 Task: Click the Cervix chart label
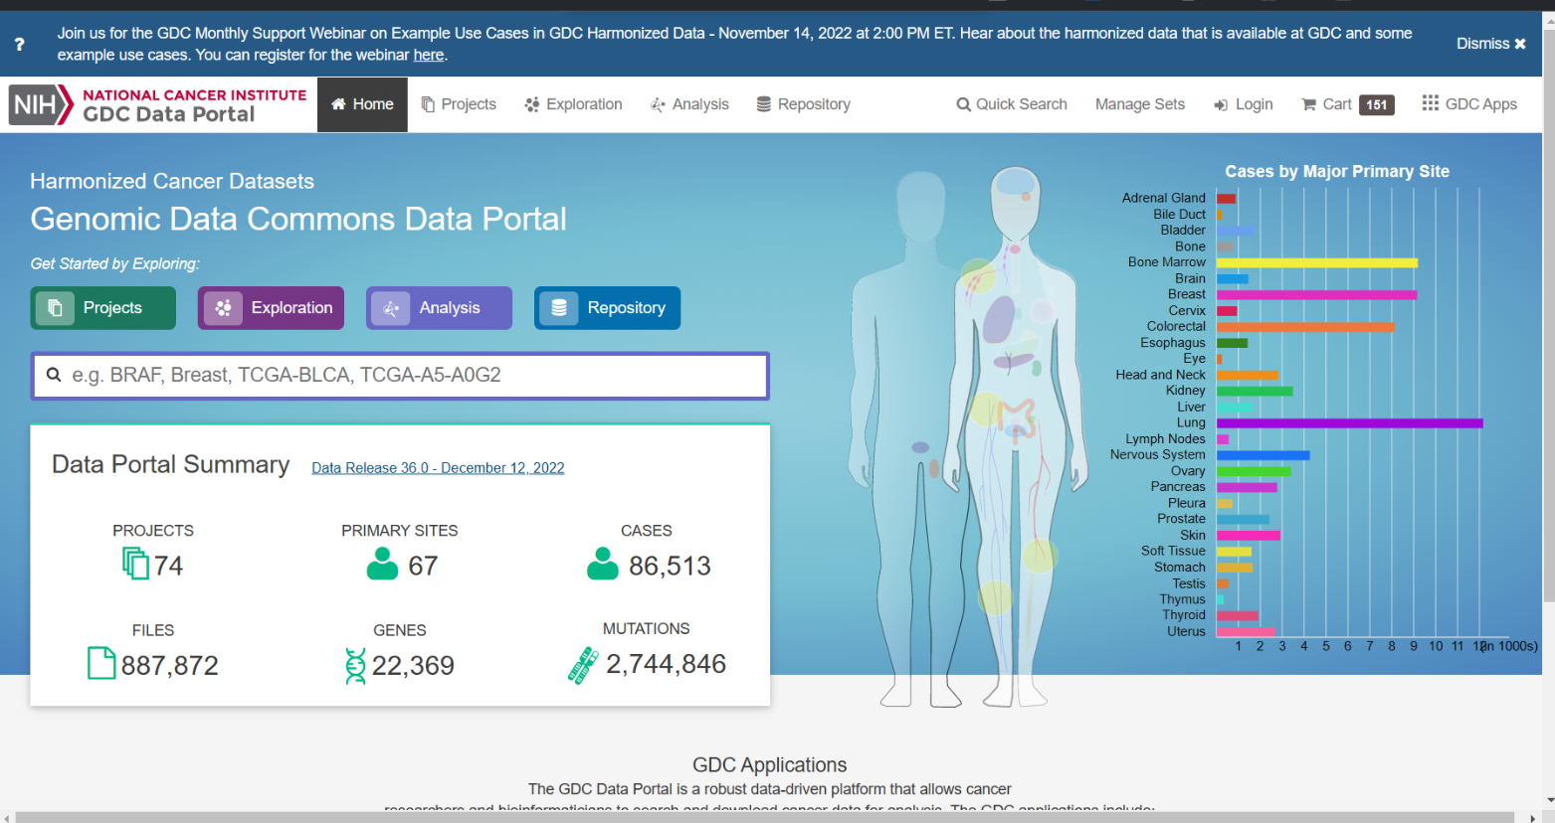coord(1187,310)
